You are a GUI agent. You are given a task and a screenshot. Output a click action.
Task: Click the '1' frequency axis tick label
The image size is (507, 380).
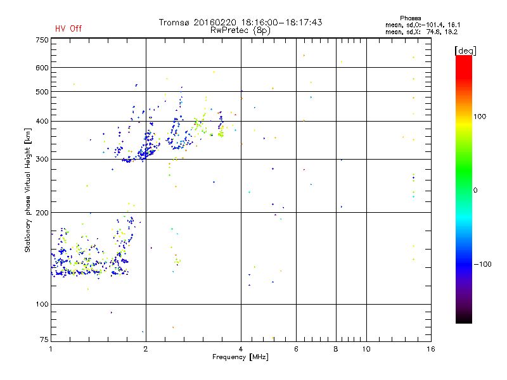pos(51,349)
